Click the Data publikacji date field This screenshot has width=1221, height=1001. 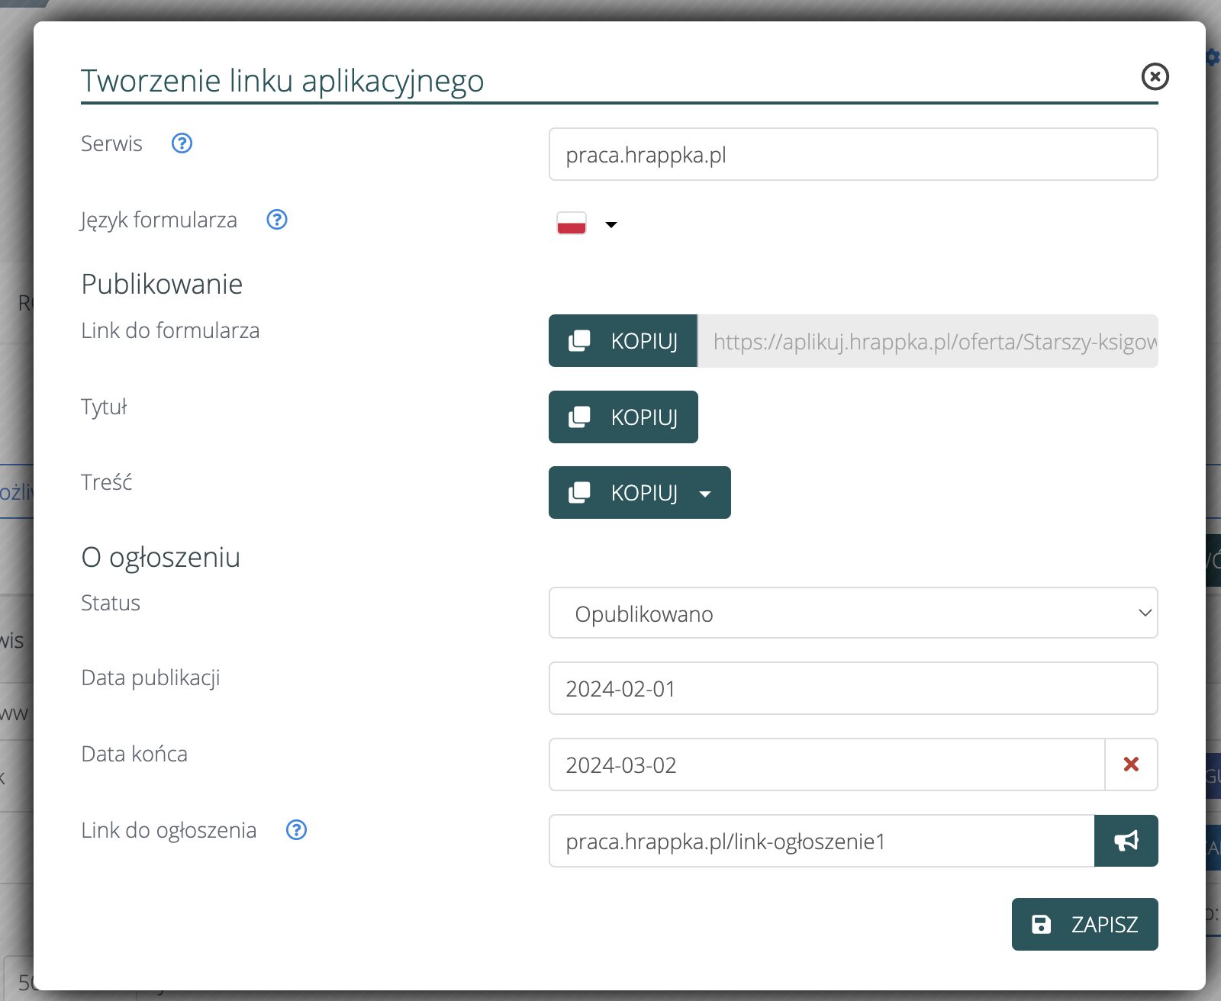[852, 689]
